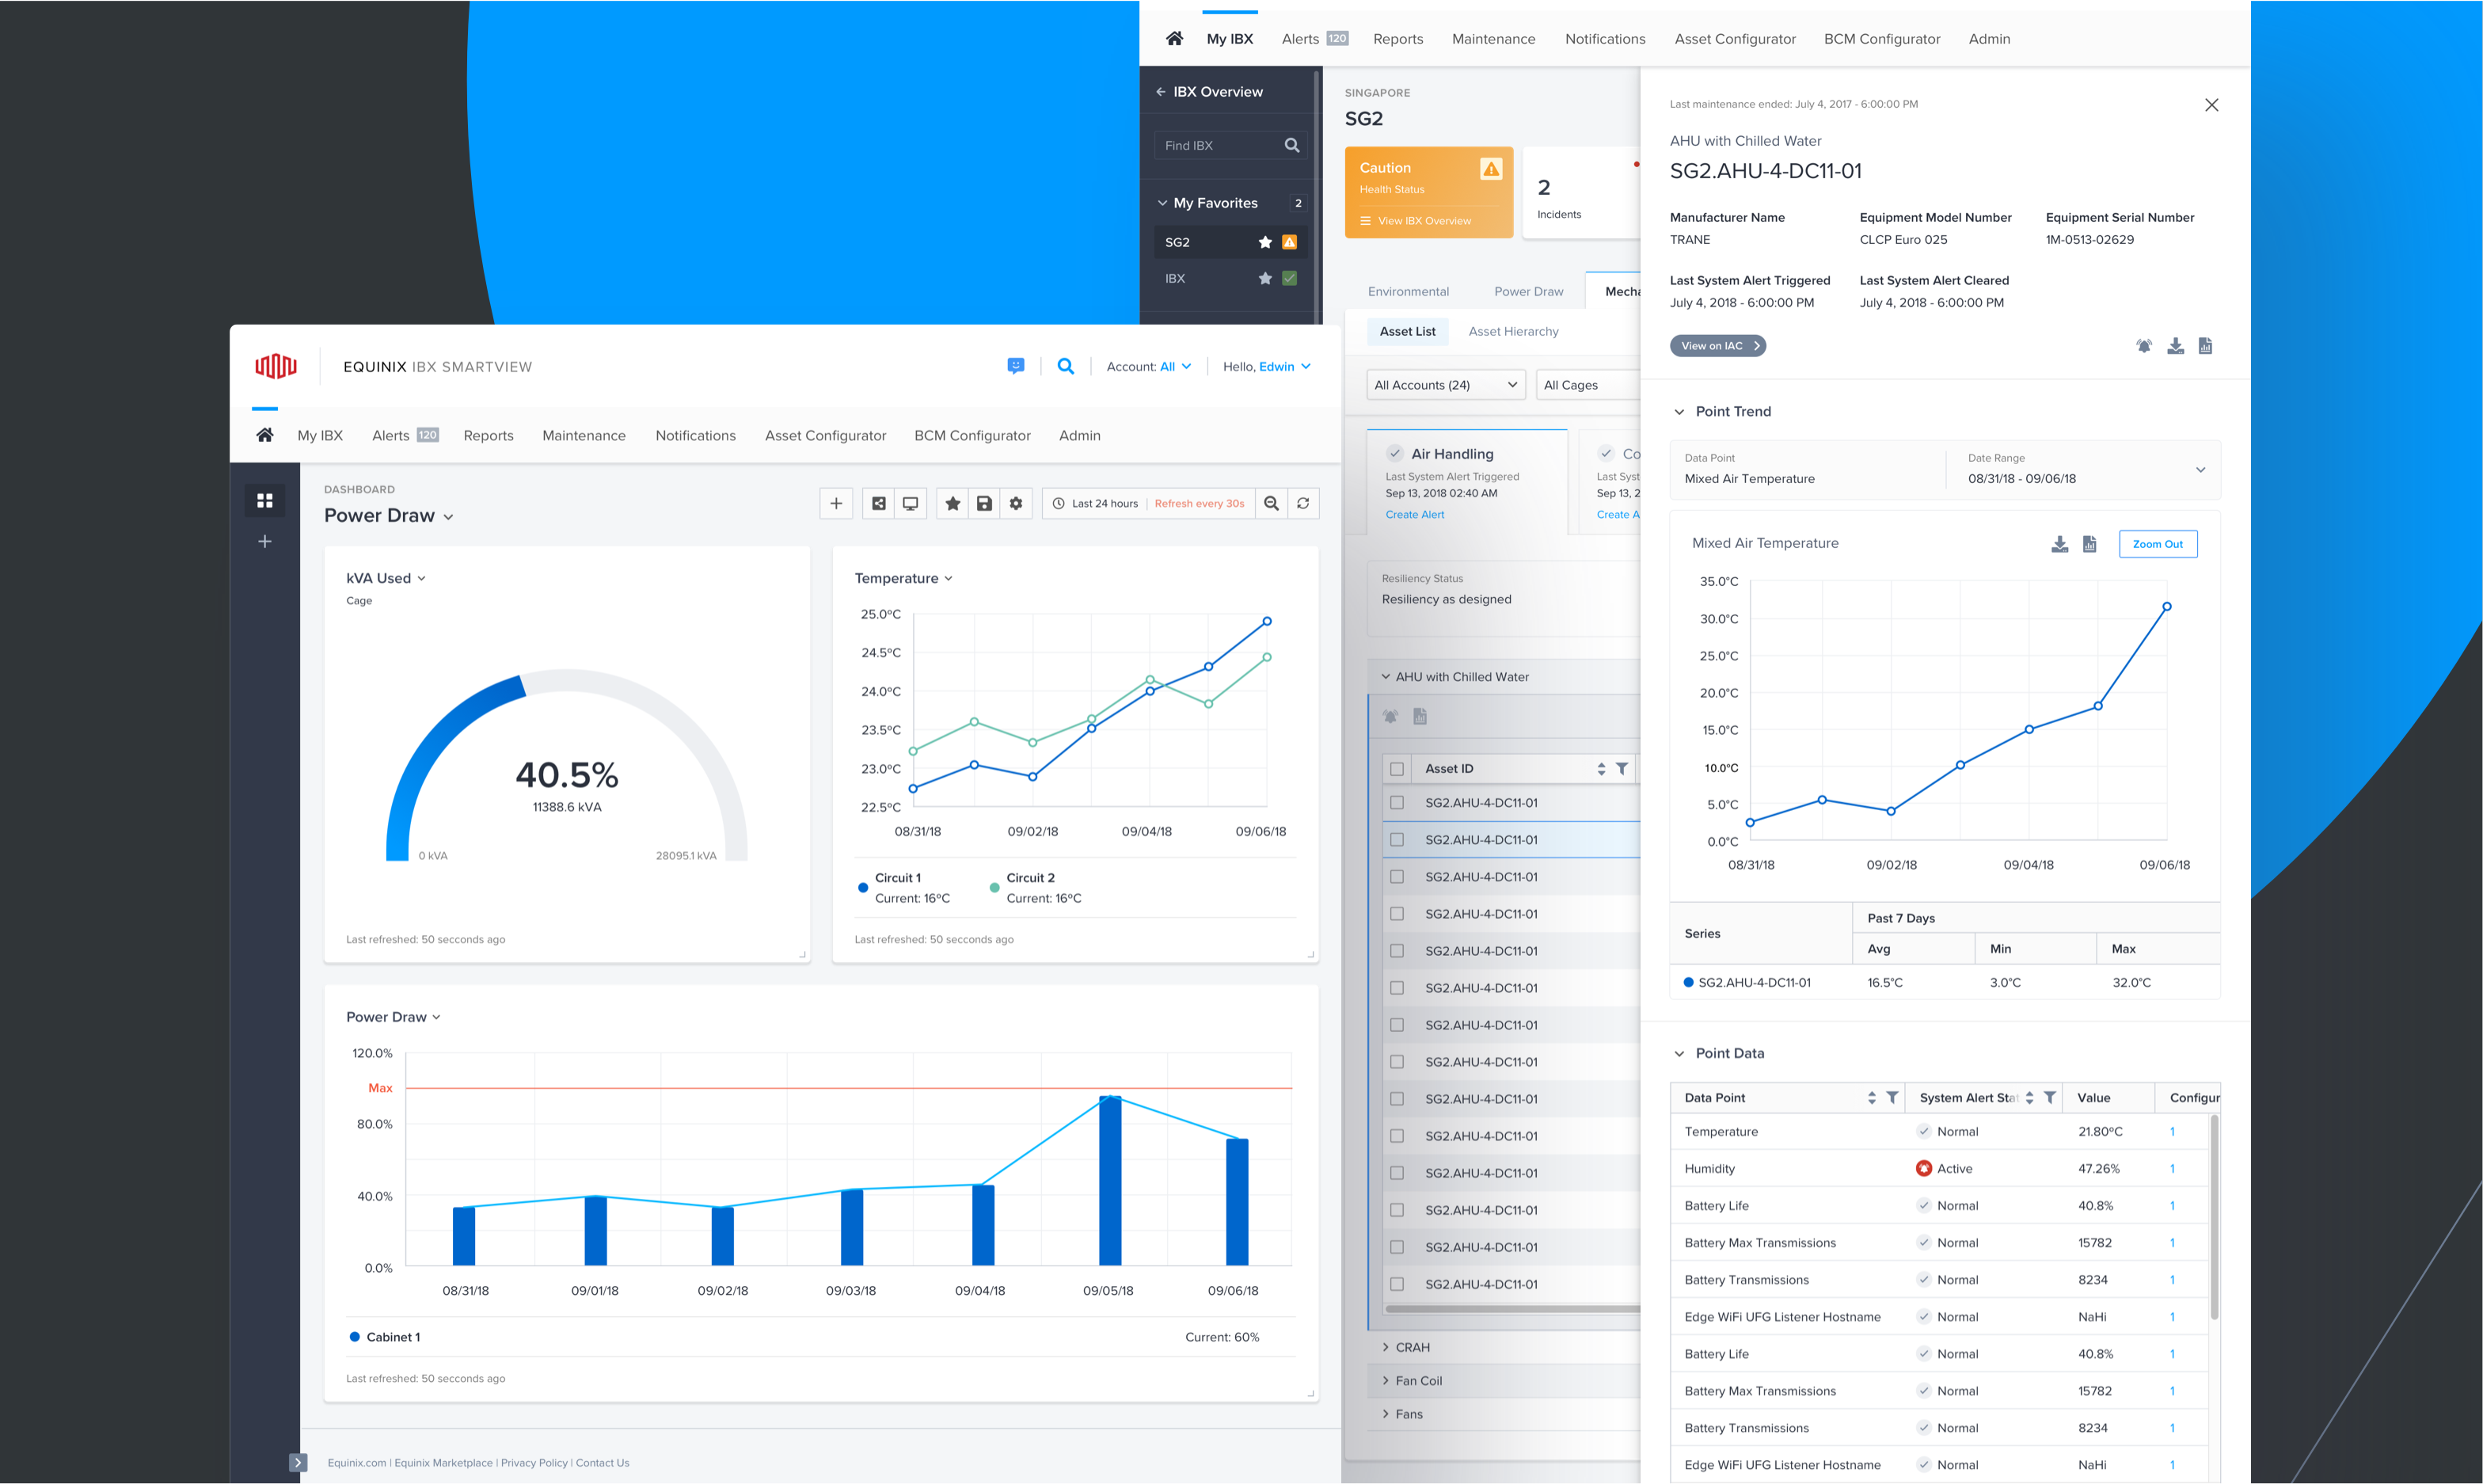The image size is (2483, 1484).
Task: Click the zoom magnifier icon in toolbar
Action: click(1272, 503)
